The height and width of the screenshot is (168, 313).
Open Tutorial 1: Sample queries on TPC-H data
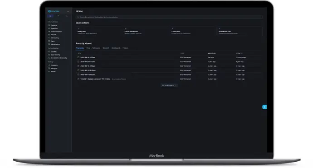(x=95, y=79)
